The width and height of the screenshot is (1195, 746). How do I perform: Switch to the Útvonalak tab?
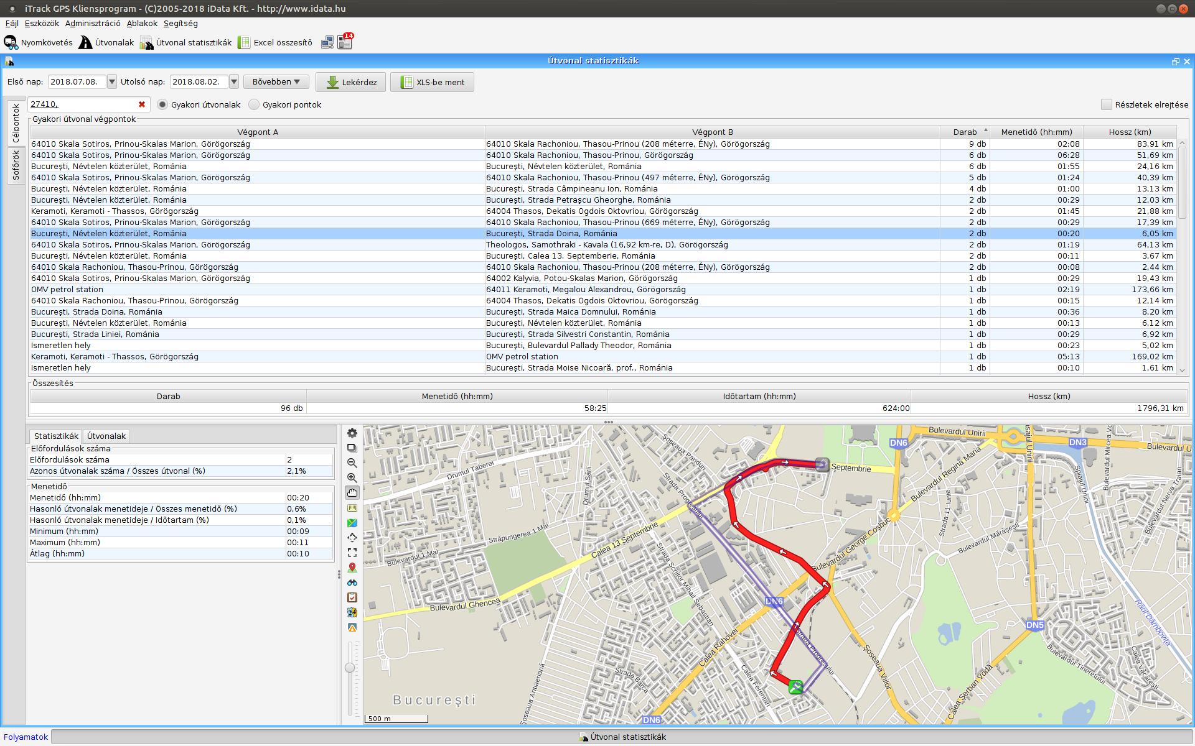coord(106,436)
